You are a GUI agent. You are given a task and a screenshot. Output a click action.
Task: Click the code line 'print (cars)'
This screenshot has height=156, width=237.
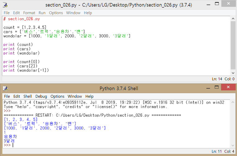[x=17, y=49]
